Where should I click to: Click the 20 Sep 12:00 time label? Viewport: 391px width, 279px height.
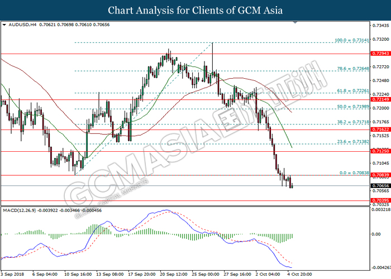coord(174,274)
